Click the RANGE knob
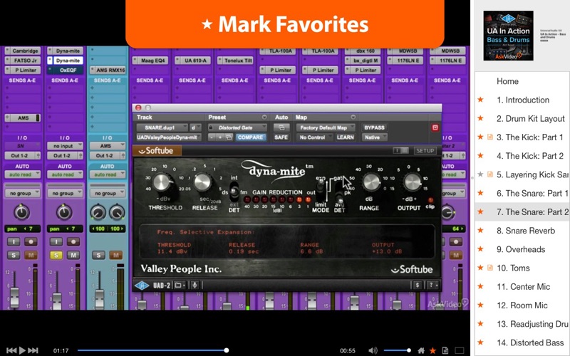Screen dimensions: 570x356 coord(371,182)
